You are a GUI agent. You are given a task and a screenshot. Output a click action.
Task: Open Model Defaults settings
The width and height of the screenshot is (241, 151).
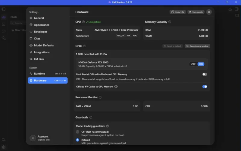pos(48,46)
